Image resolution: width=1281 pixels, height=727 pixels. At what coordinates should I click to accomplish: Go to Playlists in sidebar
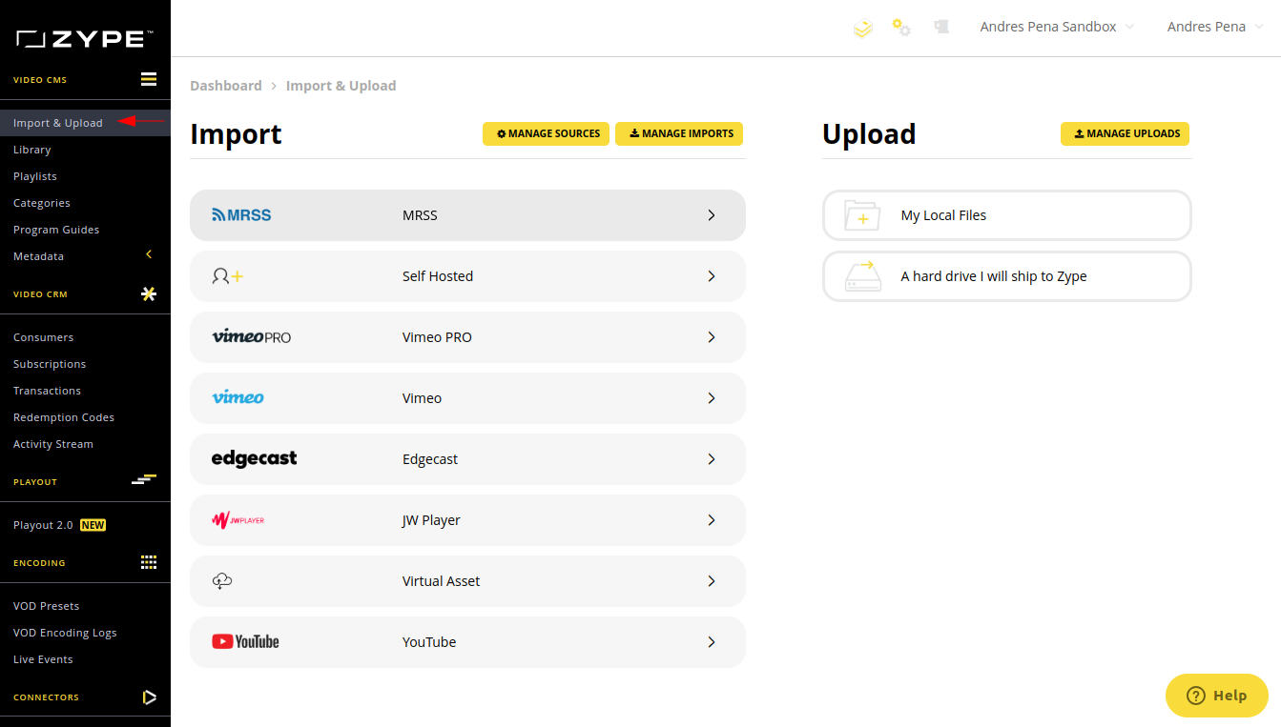pyautogui.click(x=35, y=176)
